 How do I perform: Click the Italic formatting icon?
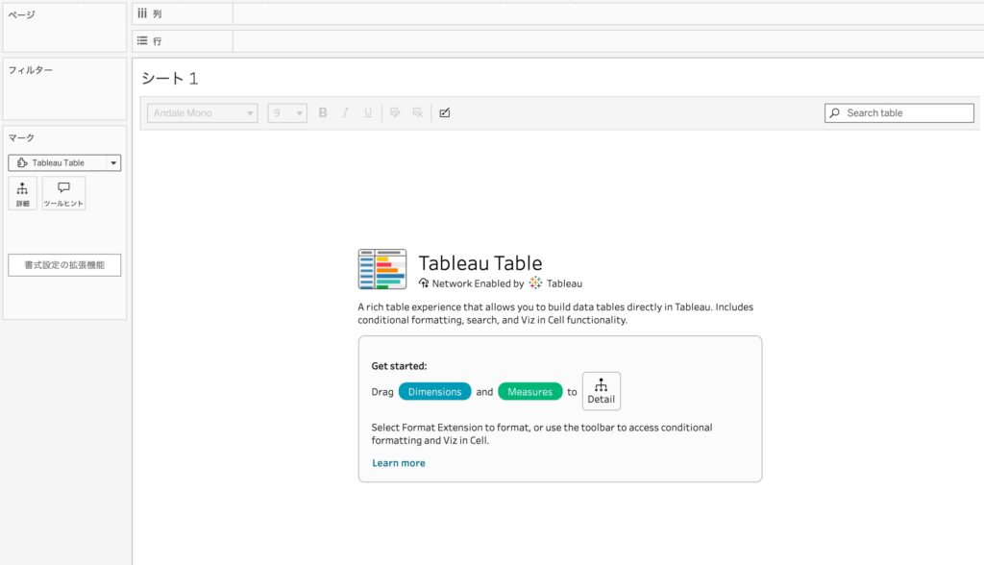[345, 113]
